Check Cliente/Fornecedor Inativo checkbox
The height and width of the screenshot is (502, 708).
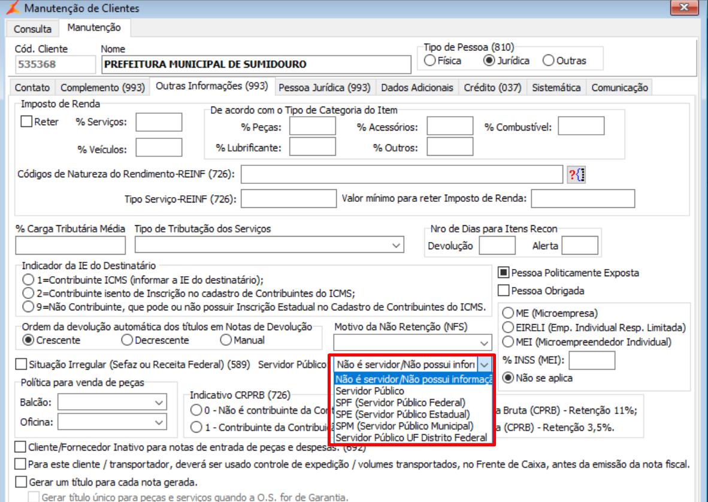(20, 447)
